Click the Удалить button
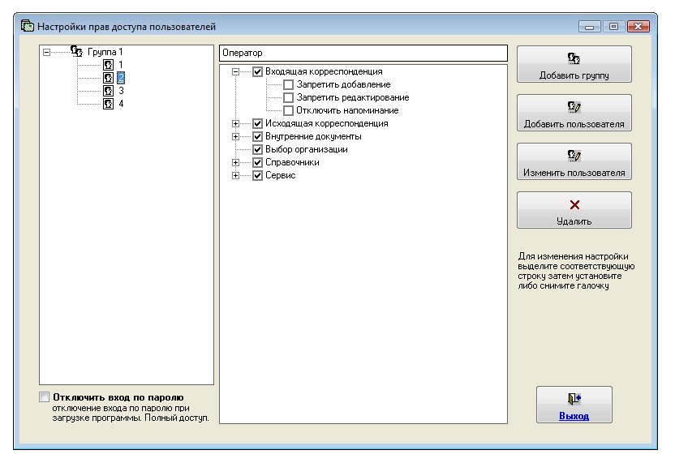The image size is (675, 463). [x=574, y=210]
